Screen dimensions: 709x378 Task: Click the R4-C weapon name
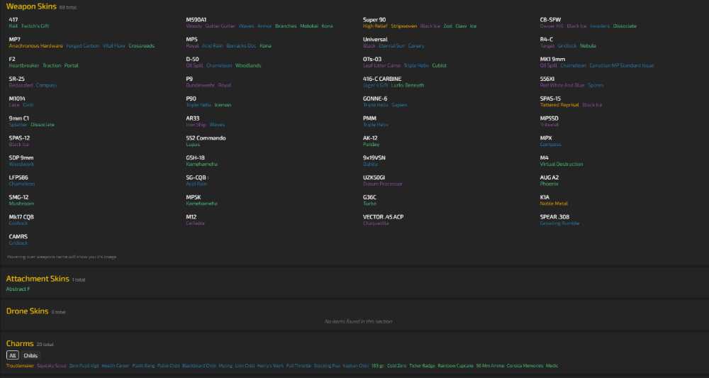click(x=546, y=39)
